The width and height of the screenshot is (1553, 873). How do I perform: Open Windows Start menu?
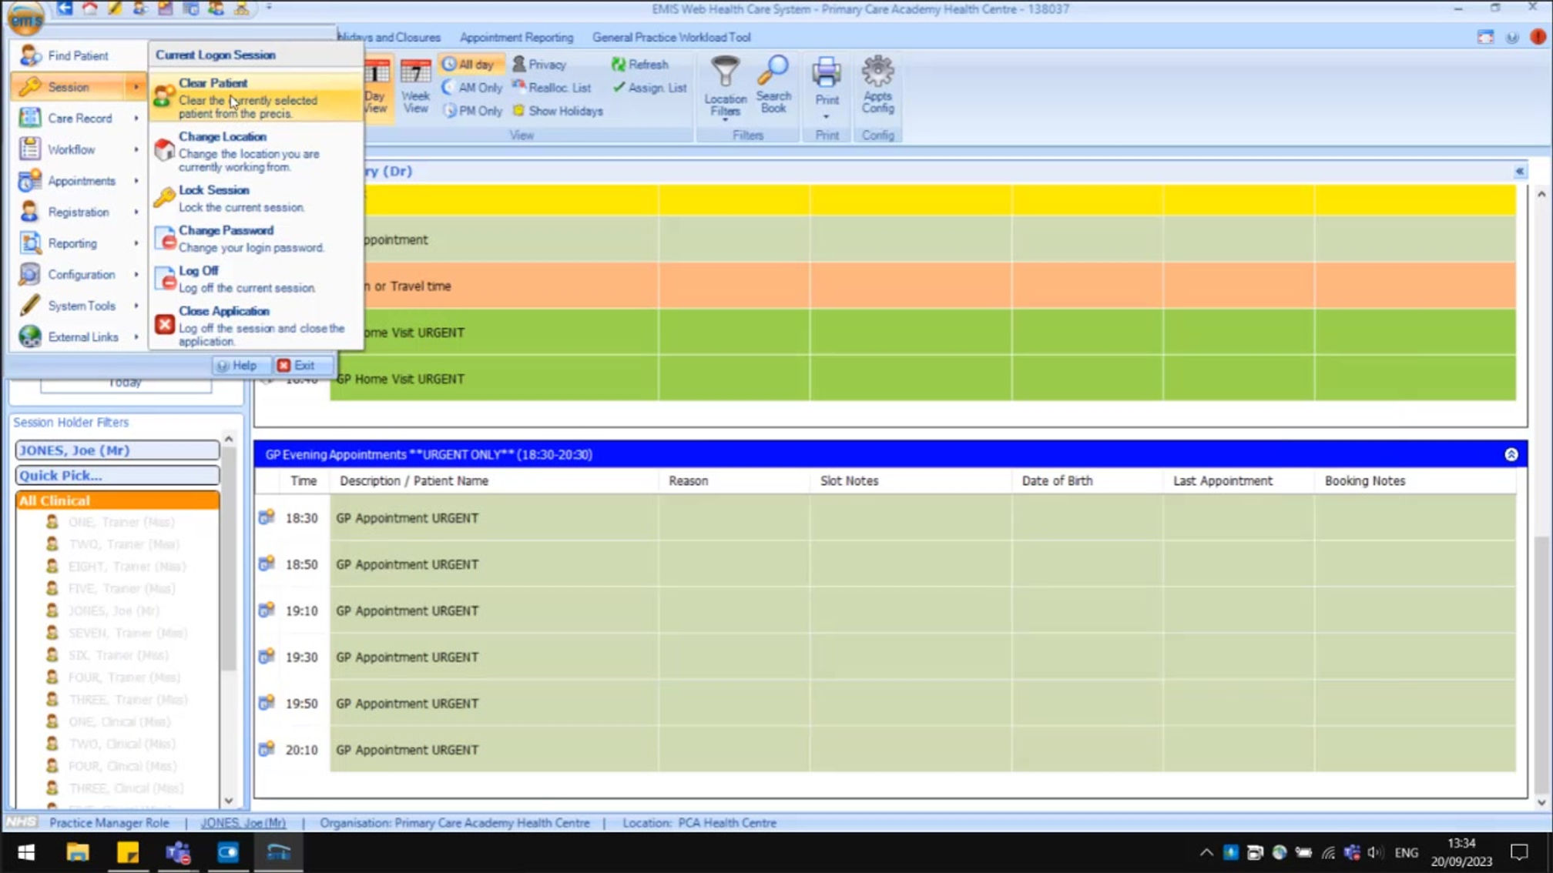(26, 852)
